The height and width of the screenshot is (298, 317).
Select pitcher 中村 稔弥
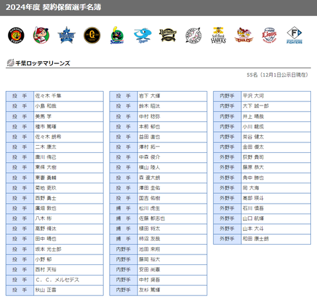tap(150, 117)
